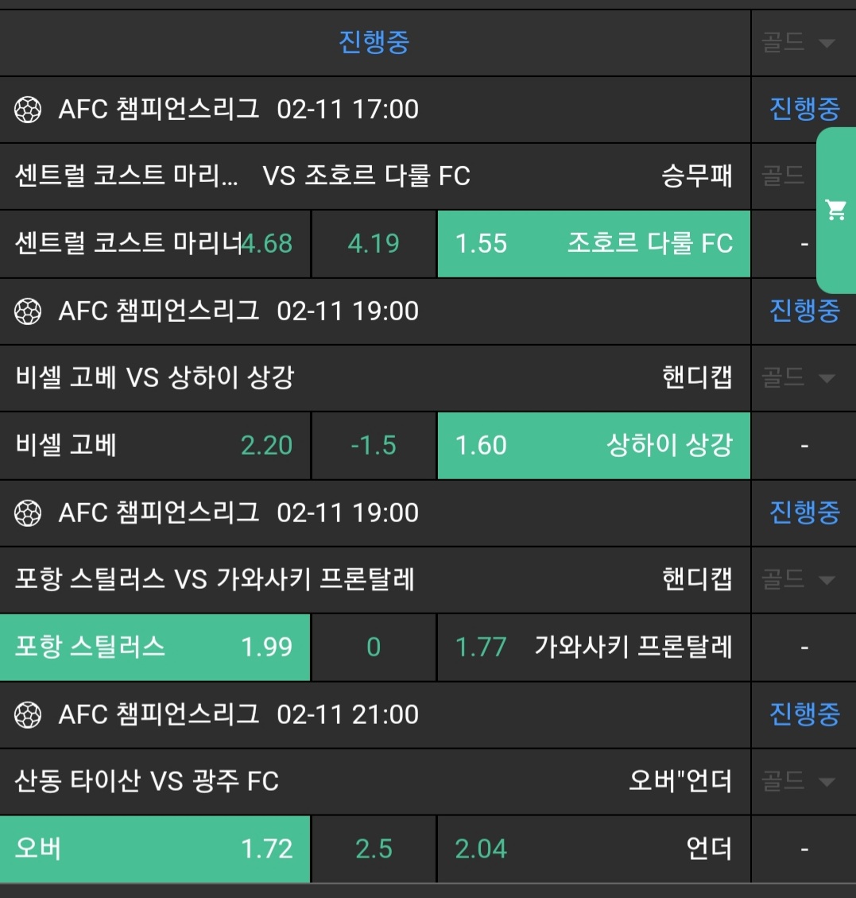The image size is (856, 898).
Task: Open 산동 타이산 VS 광주 FC match
Action: pyautogui.click(x=148, y=781)
